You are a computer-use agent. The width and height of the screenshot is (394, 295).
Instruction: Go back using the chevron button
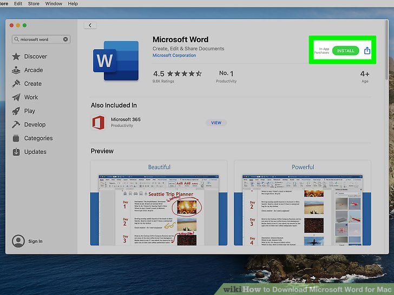[90, 25]
